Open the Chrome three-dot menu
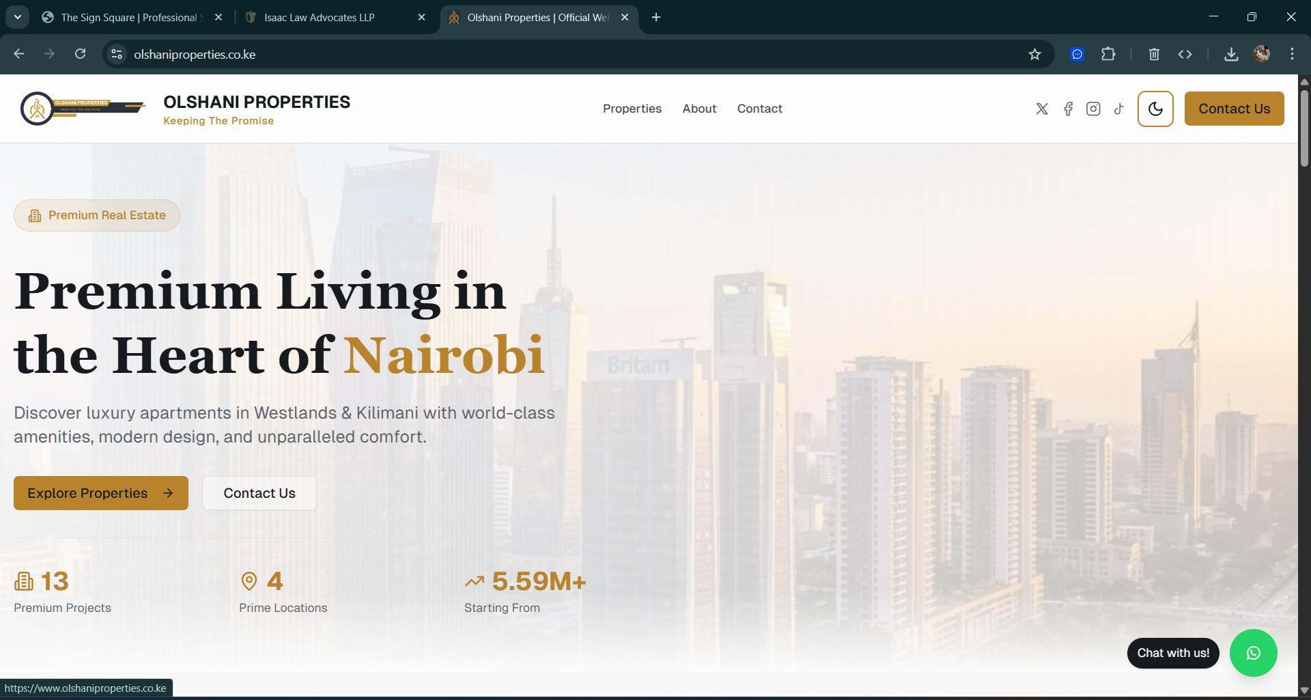The height and width of the screenshot is (700, 1311). 1292,54
